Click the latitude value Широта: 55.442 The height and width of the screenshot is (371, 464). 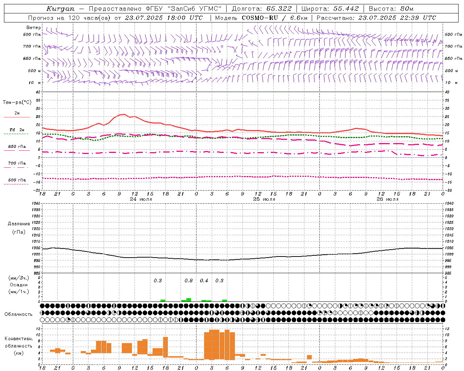[x=330, y=9]
